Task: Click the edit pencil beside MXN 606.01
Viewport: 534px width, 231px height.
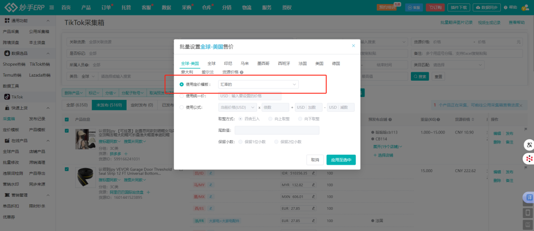Action: [313, 196]
